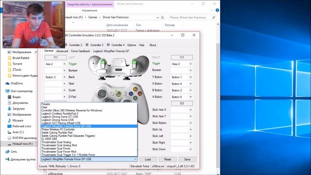Choose highlighted Logitech WingMan Formula Force GP preset

[89, 126]
